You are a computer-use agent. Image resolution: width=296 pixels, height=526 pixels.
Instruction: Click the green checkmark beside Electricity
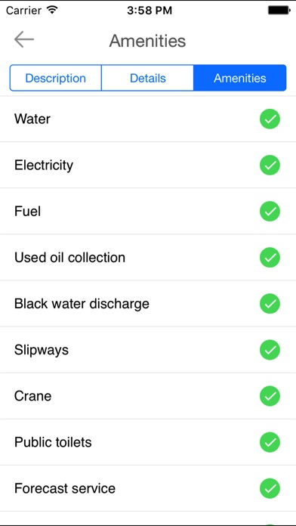270,165
